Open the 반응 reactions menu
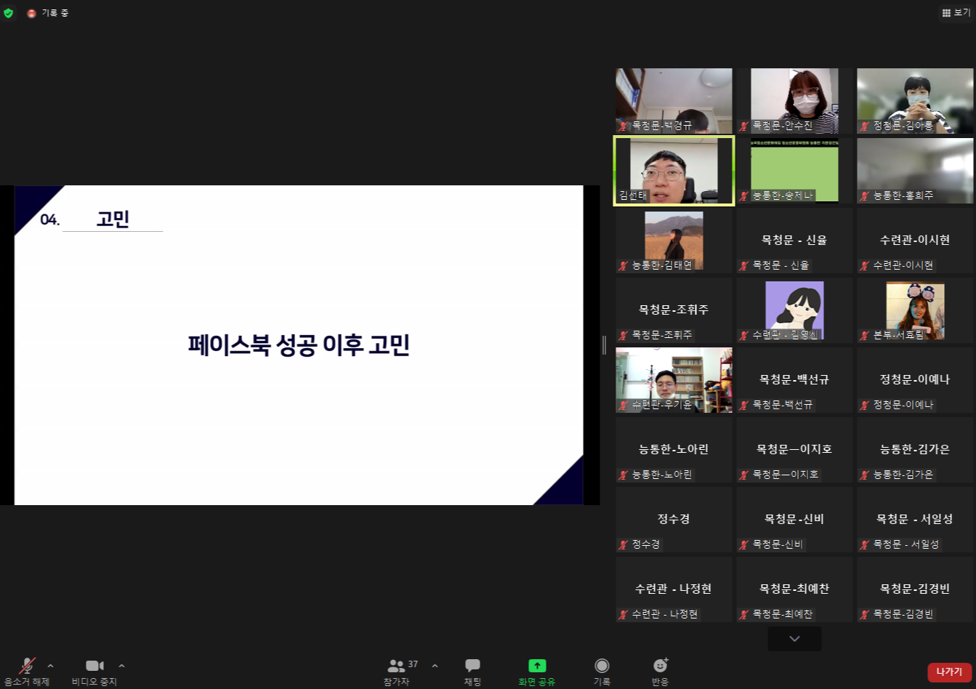This screenshot has width=976, height=689. tap(660, 672)
